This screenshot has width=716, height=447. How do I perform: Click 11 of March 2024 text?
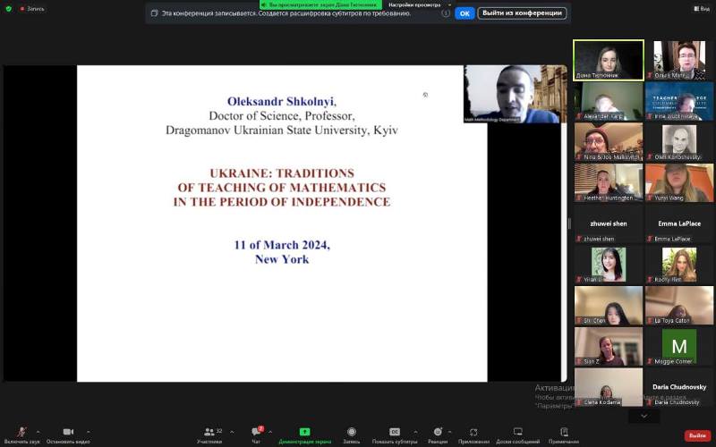[282, 245]
